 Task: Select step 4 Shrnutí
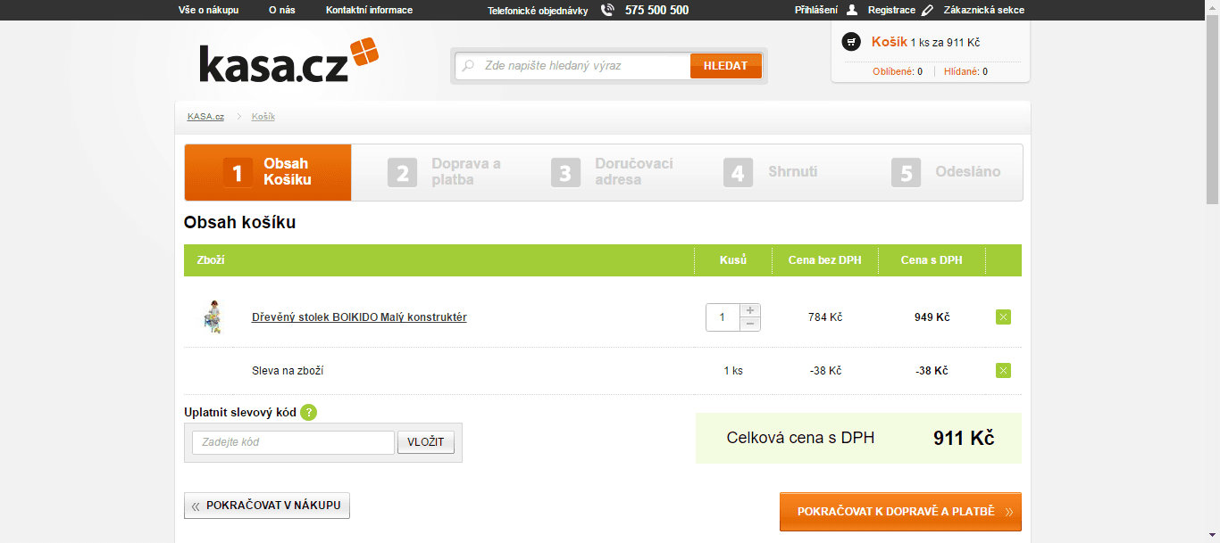click(x=771, y=172)
